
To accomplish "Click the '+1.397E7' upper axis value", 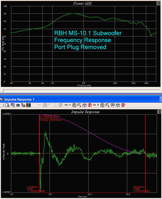I will (x=6, y=114).
